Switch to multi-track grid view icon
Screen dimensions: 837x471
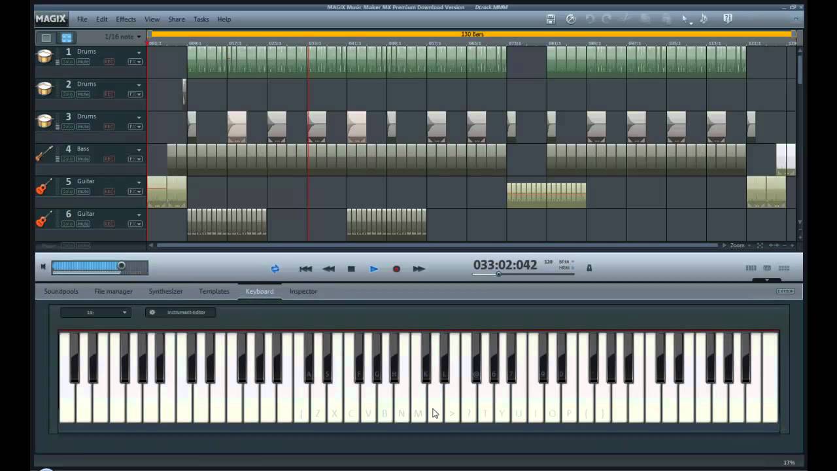(66, 37)
